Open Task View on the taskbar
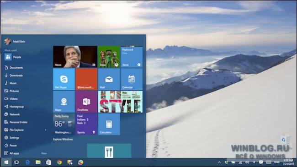Viewport: 297px width, 167px height. coord(16,162)
